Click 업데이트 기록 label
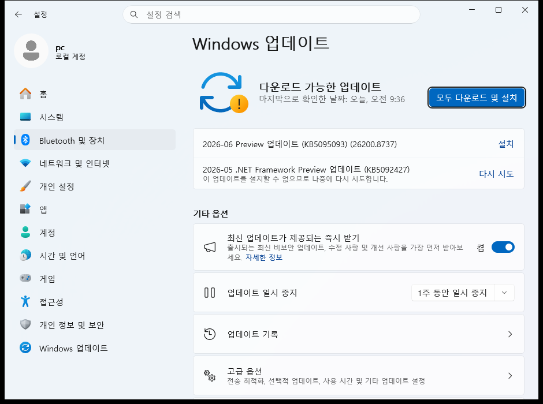 (252, 334)
